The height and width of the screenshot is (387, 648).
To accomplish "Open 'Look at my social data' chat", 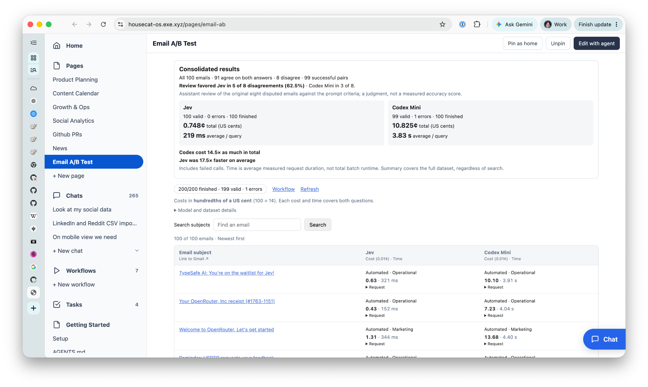I will 82,209.
